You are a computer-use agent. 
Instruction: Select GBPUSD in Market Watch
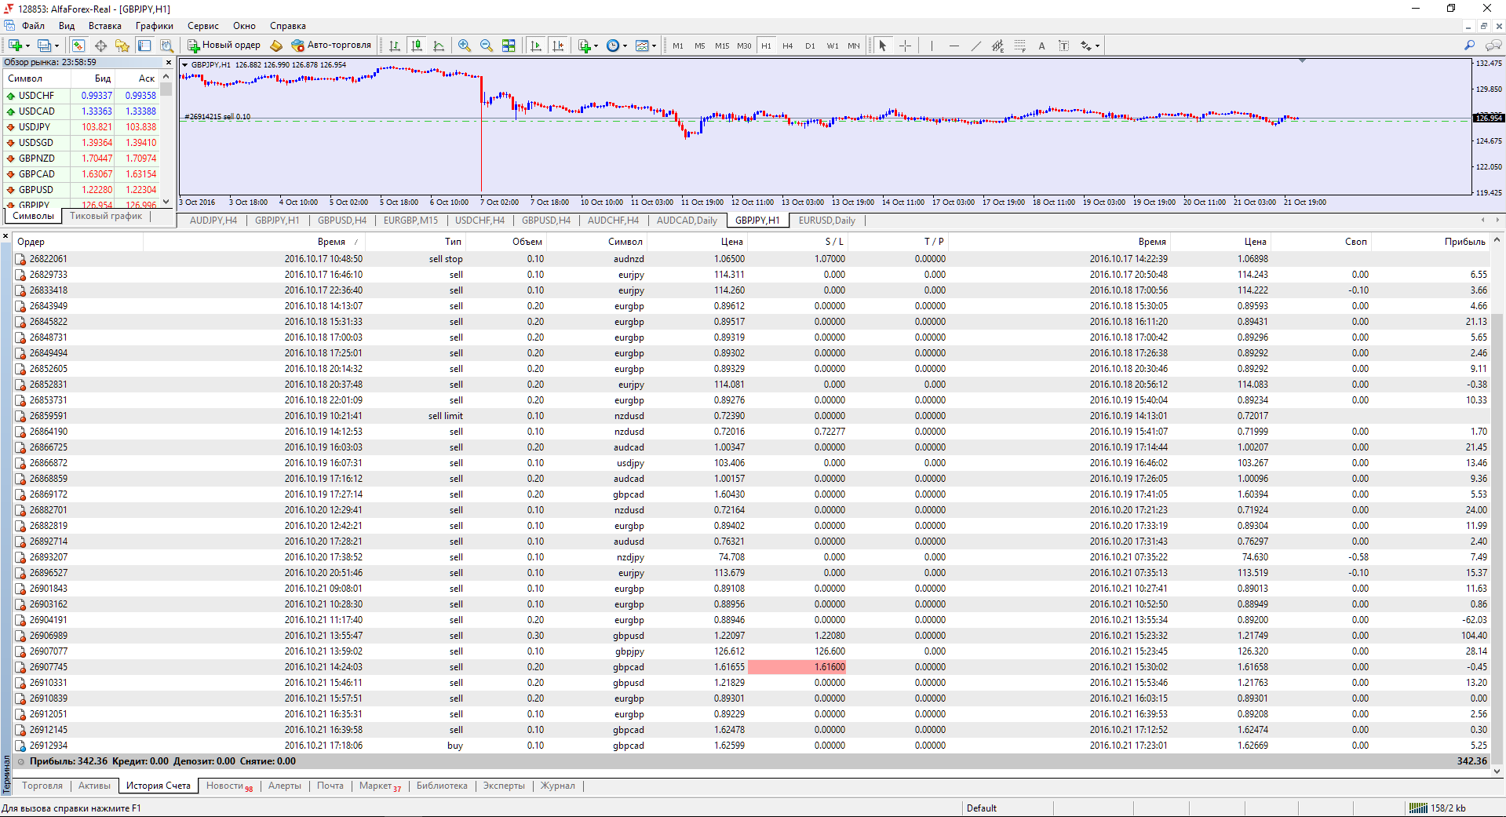(82, 190)
